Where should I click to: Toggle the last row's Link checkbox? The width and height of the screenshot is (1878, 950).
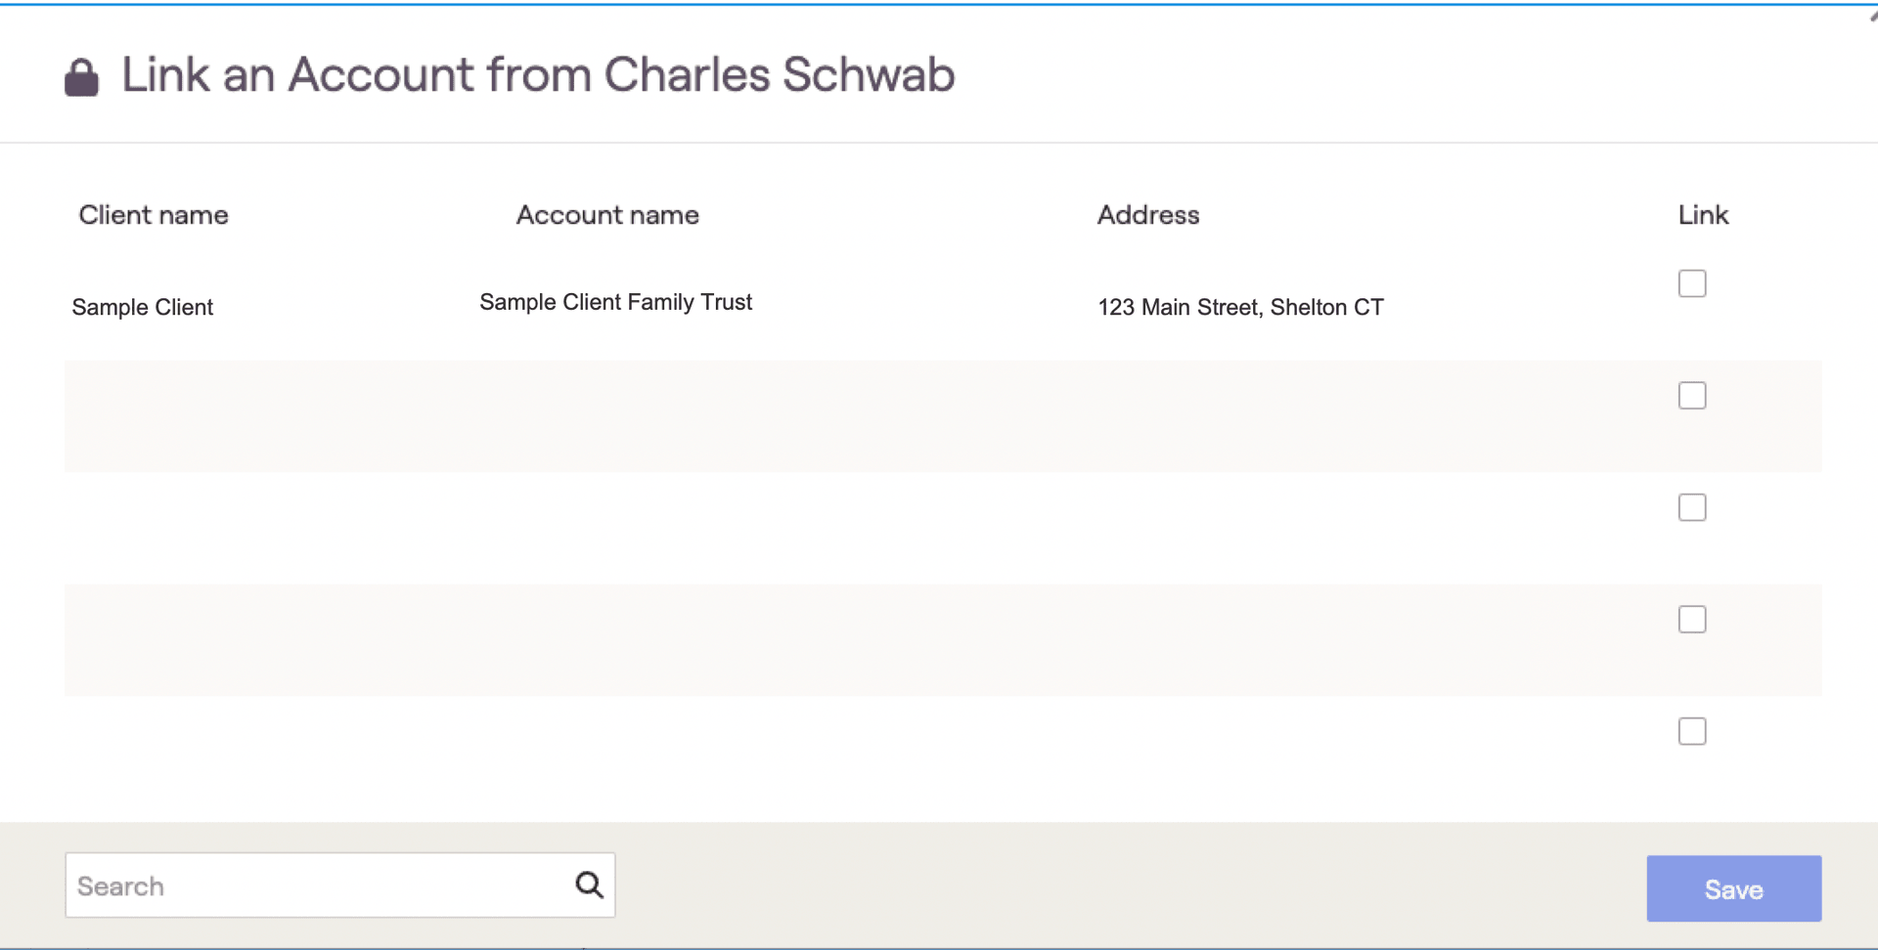pos(1691,731)
